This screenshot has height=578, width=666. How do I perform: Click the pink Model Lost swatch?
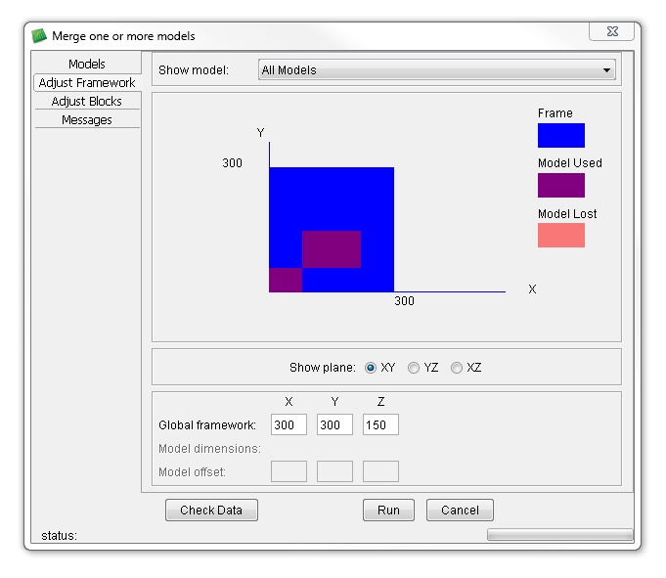point(561,236)
